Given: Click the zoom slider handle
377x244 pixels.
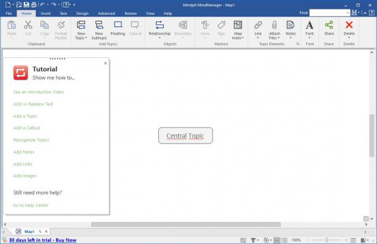Looking at the screenshot, I should point(326,240).
